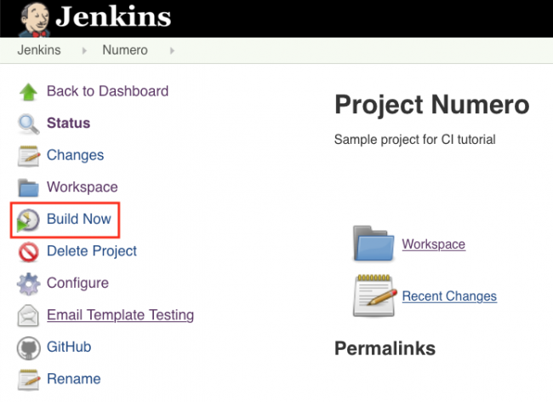Click the Build Now link
553x402 pixels.
[x=78, y=219]
